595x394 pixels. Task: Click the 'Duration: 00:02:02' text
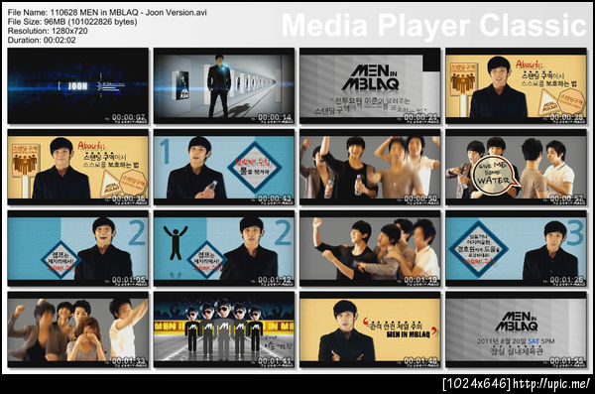click(x=42, y=40)
